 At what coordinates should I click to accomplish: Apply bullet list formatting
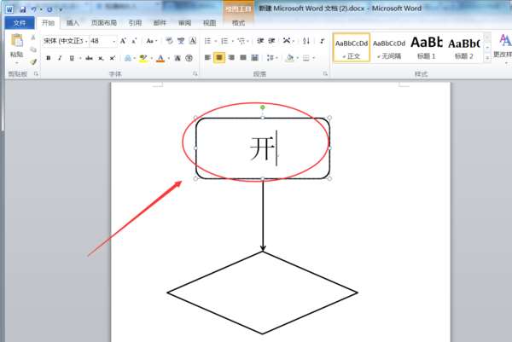tap(207, 41)
